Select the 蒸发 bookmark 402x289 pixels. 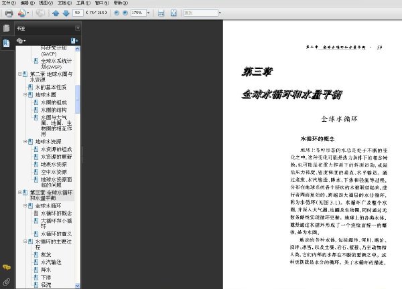tap(46, 255)
